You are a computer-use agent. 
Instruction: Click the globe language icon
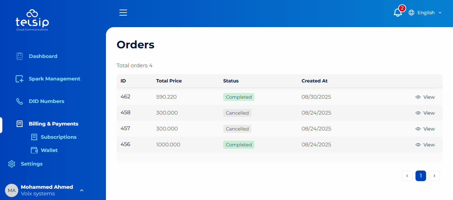[x=411, y=13]
